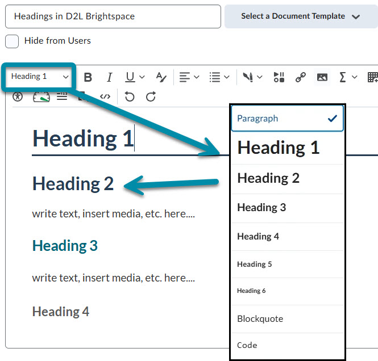378x361 pixels.
Task: Open the Heading 1 format dropdown
Action: (39, 77)
